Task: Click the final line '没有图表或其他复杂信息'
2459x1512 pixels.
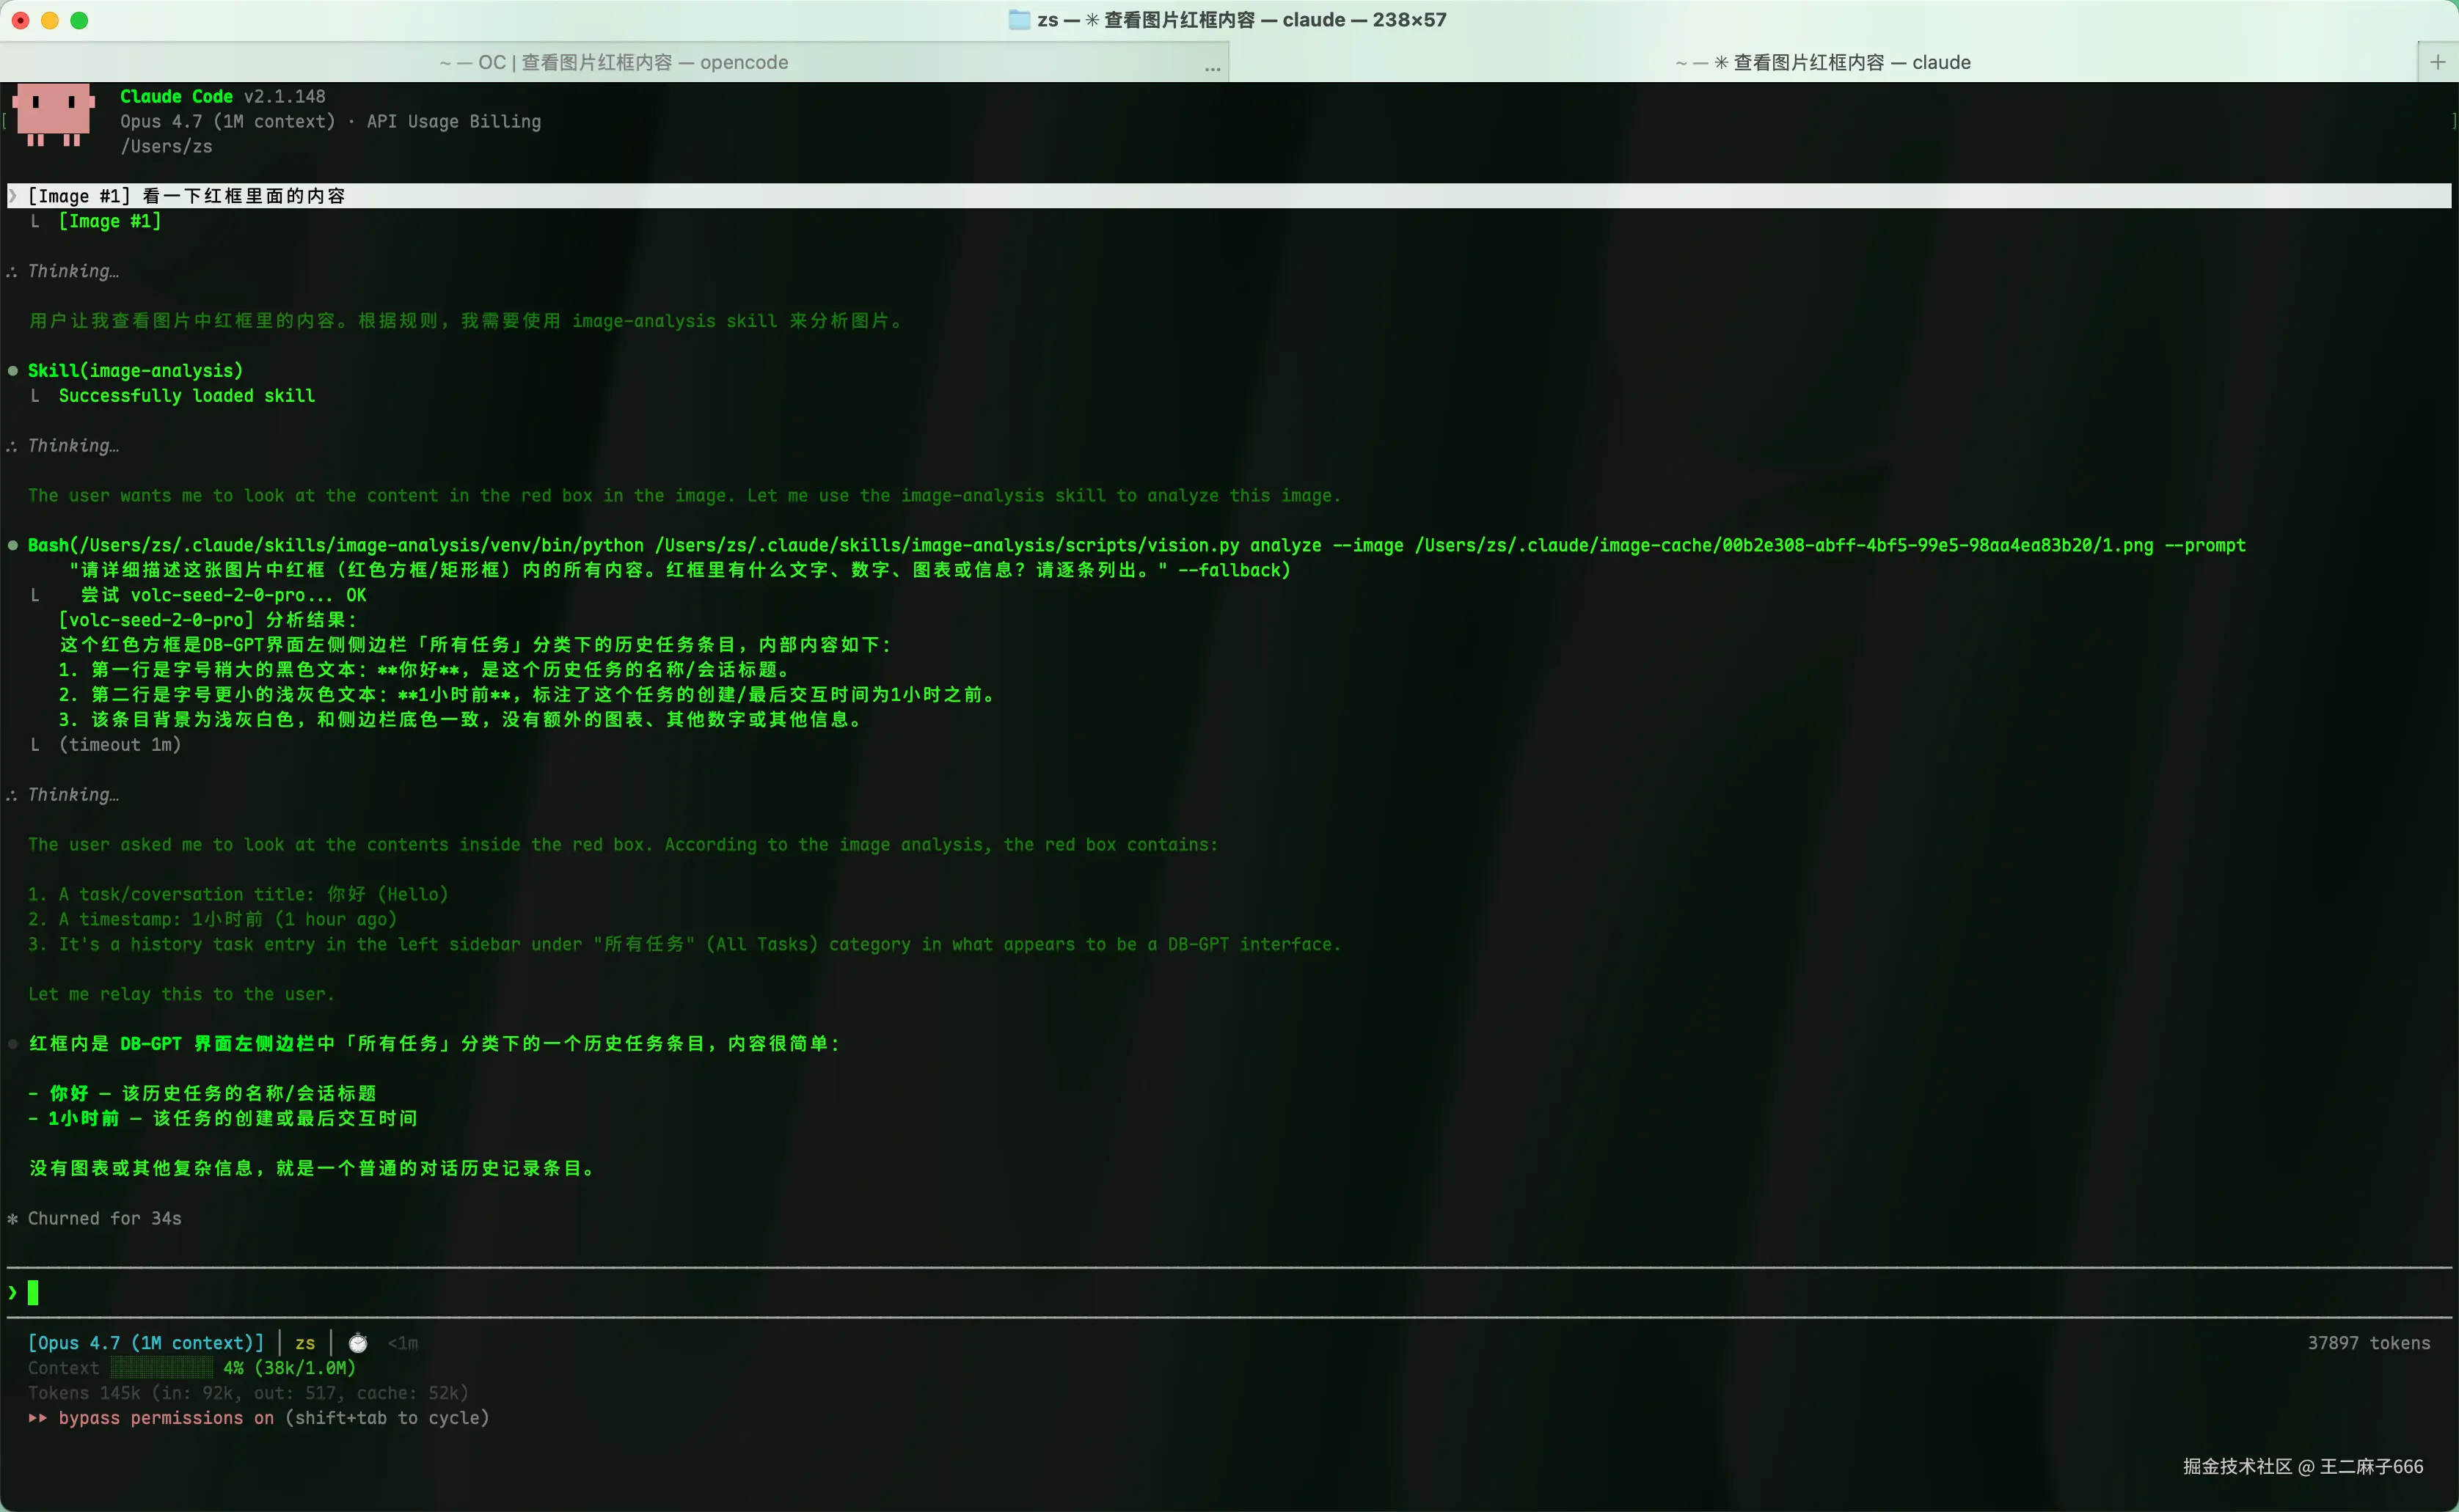Action: (x=313, y=1168)
